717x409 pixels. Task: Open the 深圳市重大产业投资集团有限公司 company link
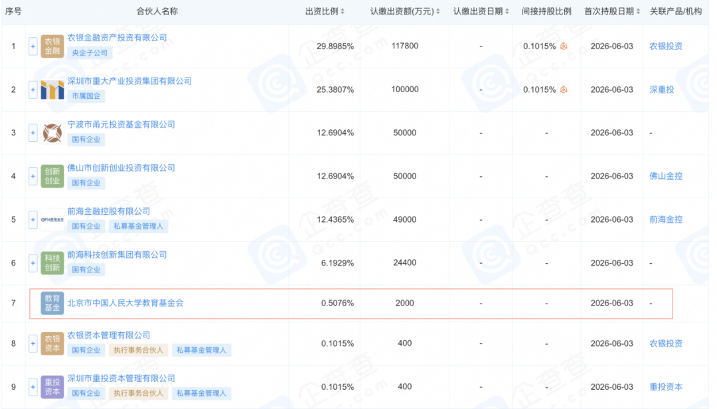[x=129, y=82]
